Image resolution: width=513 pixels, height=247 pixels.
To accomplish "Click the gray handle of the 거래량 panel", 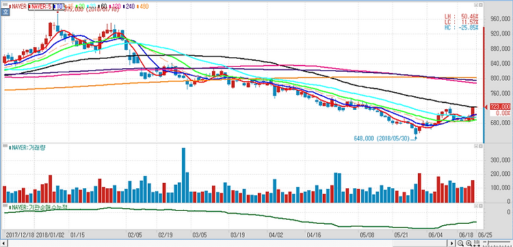I will [5, 145].
